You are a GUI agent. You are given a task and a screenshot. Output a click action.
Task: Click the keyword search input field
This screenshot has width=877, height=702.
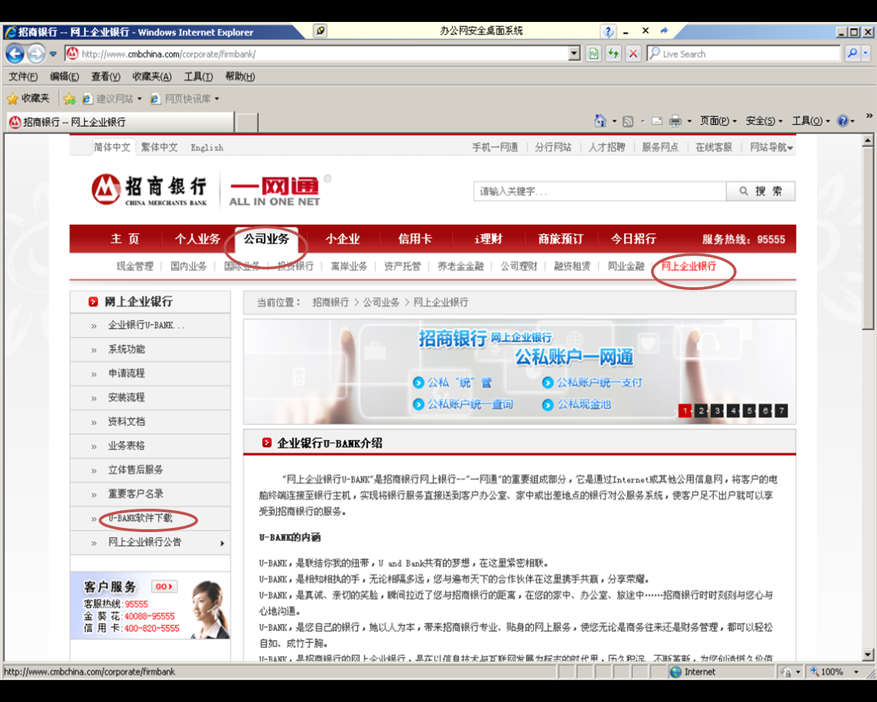(x=600, y=191)
